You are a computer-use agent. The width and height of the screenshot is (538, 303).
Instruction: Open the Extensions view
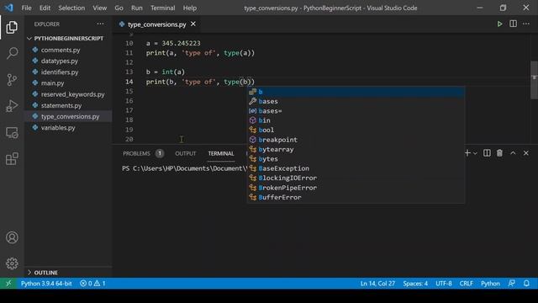pyautogui.click(x=12, y=159)
